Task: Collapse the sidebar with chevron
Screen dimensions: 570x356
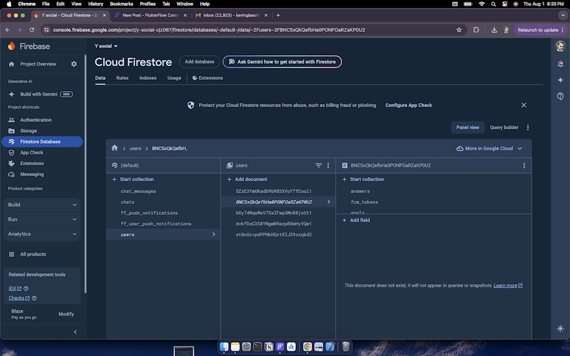Action: (x=75, y=332)
